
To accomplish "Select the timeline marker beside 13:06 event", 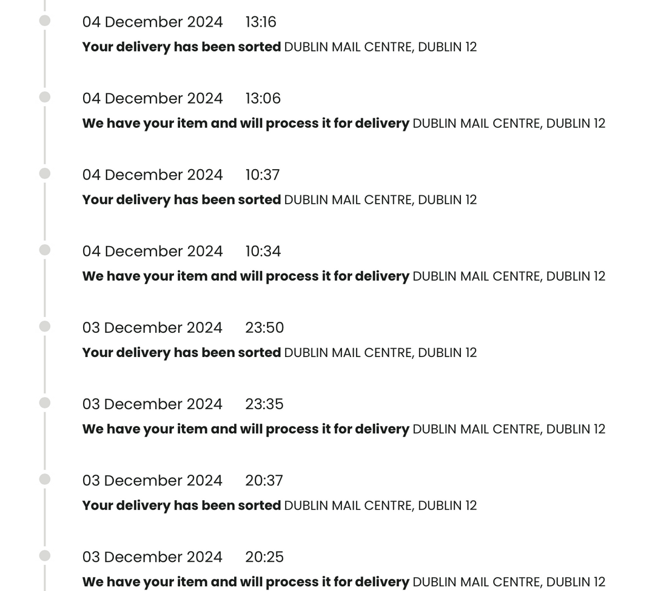I will pyautogui.click(x=45, y=97).
